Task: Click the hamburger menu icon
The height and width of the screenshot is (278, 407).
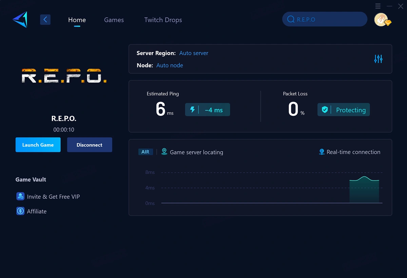Action: click(378, 6)
